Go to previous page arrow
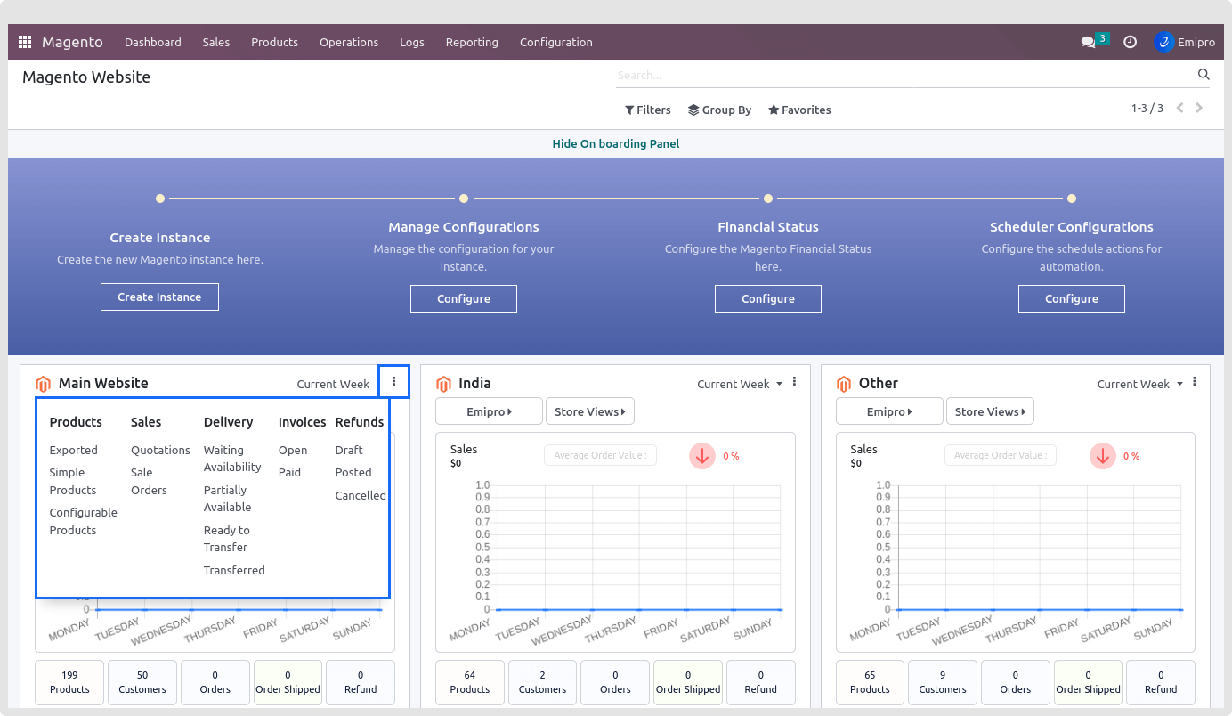The width and height of the screenshot is (1232, 716). click(1180, 108)
